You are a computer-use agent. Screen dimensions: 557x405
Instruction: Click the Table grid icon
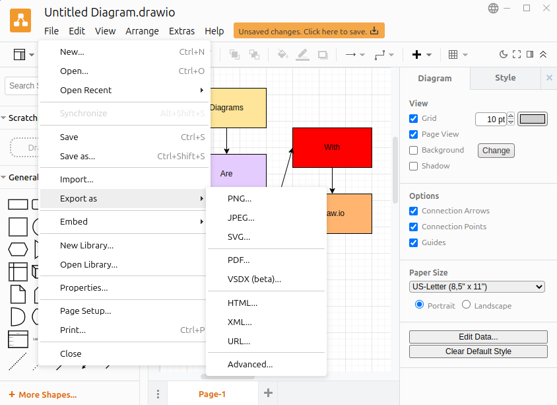(453, 55)
